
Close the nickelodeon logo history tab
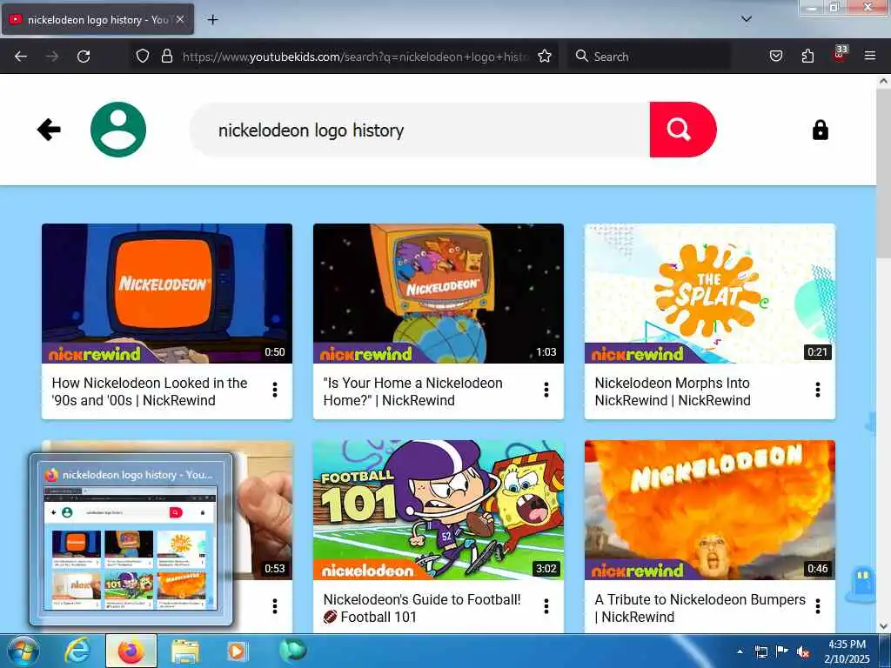[x=180, y=19]
